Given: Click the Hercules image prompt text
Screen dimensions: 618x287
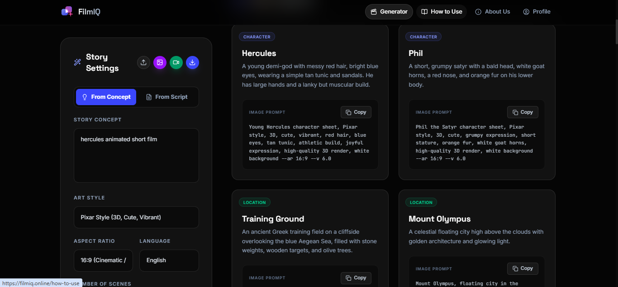Looking at the screenshot, I should pyautogui.click(x=309, y=143).
